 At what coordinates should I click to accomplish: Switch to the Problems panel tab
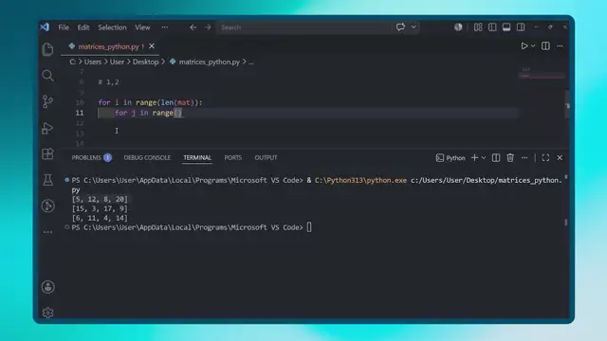91,158
